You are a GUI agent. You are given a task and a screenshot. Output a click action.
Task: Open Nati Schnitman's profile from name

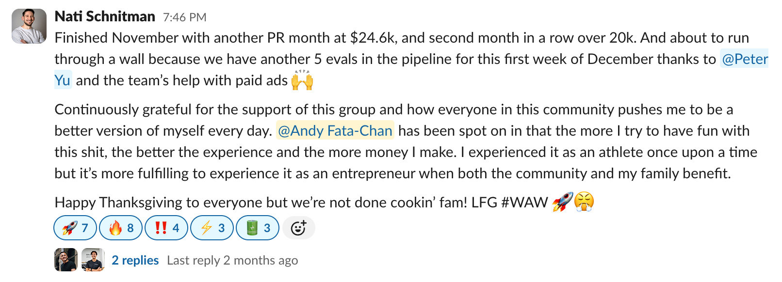click(x=105, y=16)
